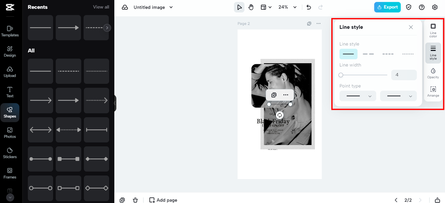The height and width of the screenshot is (203, 445).
Task: Expand more sidebar items with down chevron
Action: coord(10,197)
